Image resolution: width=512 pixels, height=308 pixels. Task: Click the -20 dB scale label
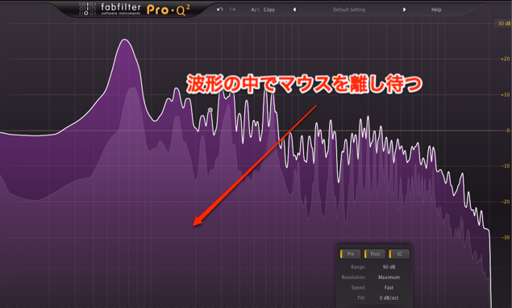(x=505, y=202)
